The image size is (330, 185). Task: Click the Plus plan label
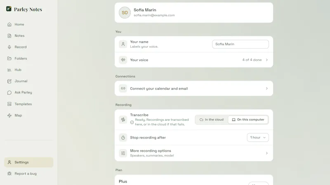(x=123, y=181)
